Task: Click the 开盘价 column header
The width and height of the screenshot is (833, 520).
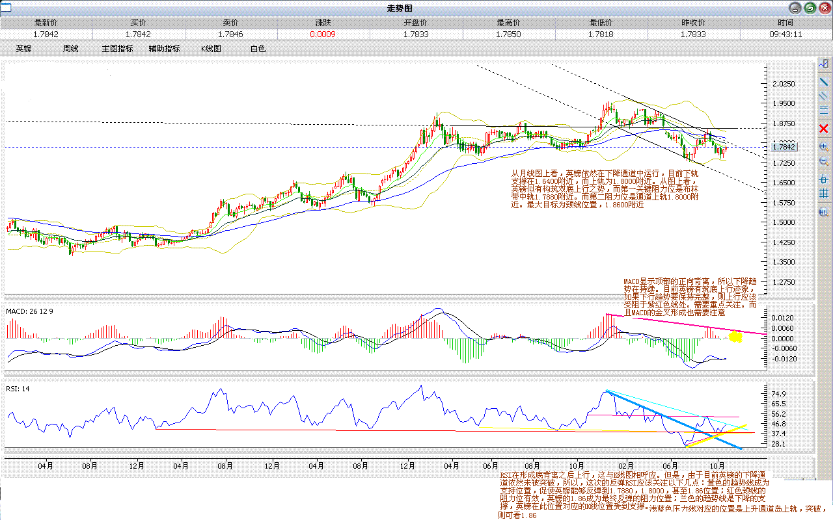Action: tap(416, 23)
